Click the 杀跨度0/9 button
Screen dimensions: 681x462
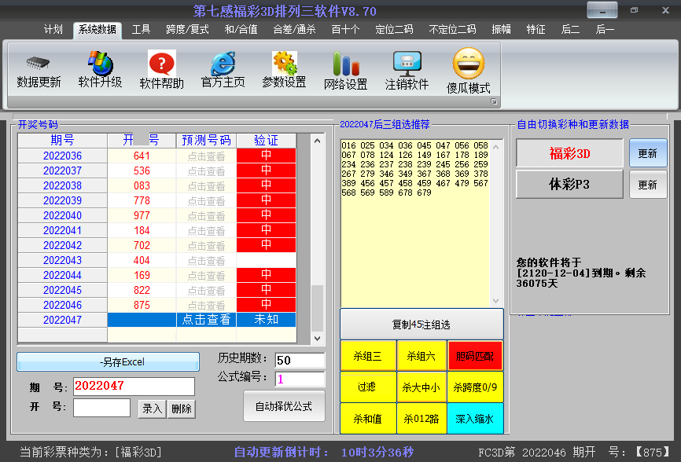coord(475,387)
